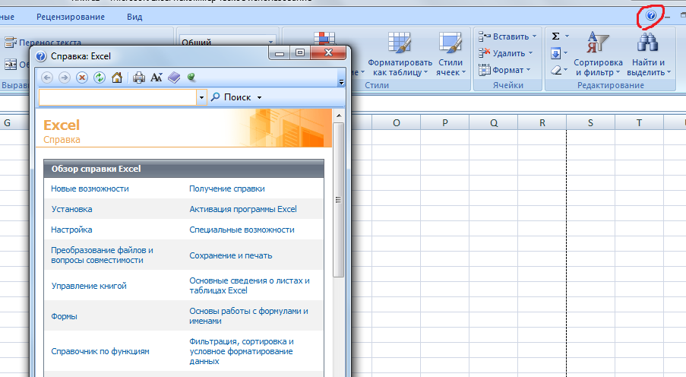Expand the AutoSum dropdown arrow
Viewport: 686px width, 377px height.
tap(567, 36)
